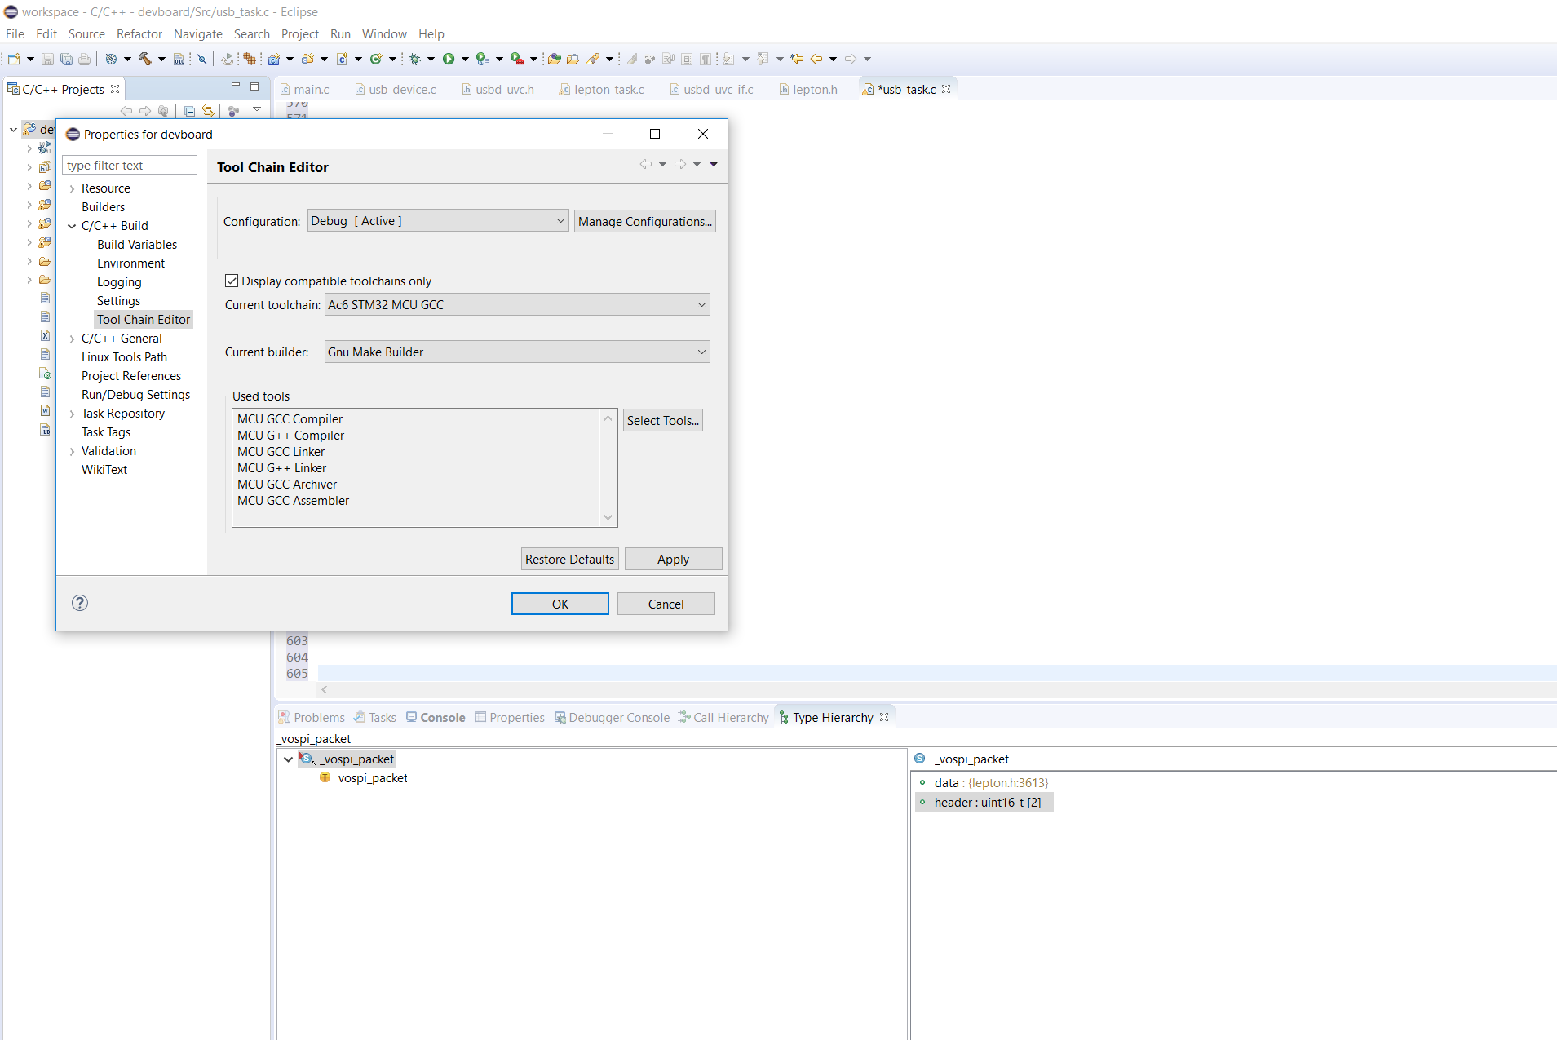The width and height of the screenshot is (1557, 1040).
Task: Select MCU GCC Assembler in Used tools list
Action: coord(294,501)
